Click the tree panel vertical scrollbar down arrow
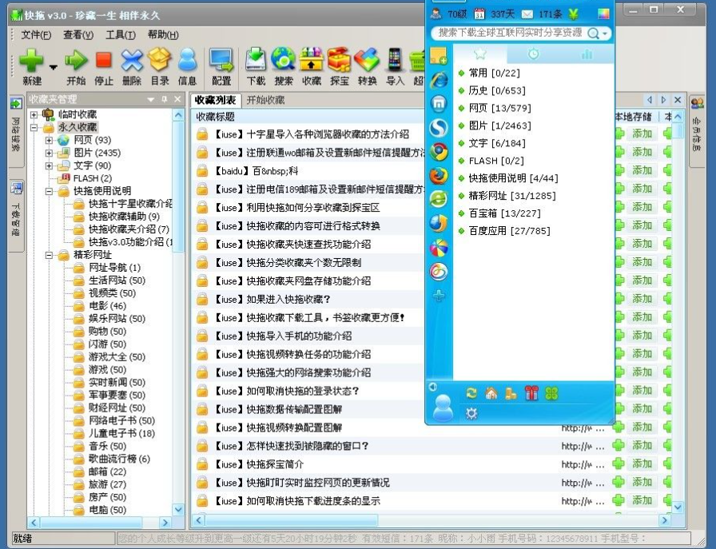 tap(178, 509)
